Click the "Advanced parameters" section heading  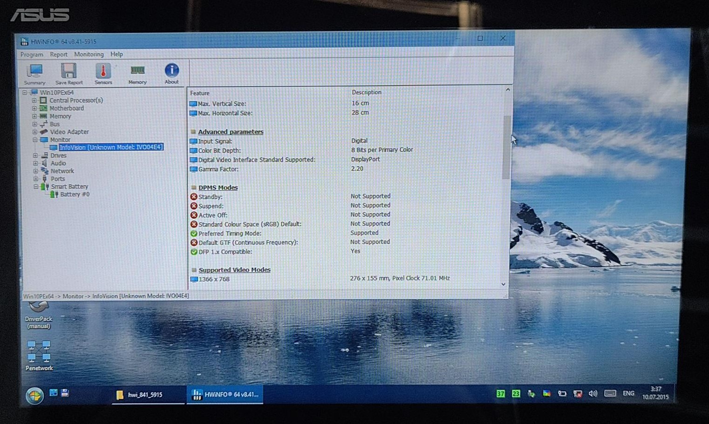pos(231,132)
